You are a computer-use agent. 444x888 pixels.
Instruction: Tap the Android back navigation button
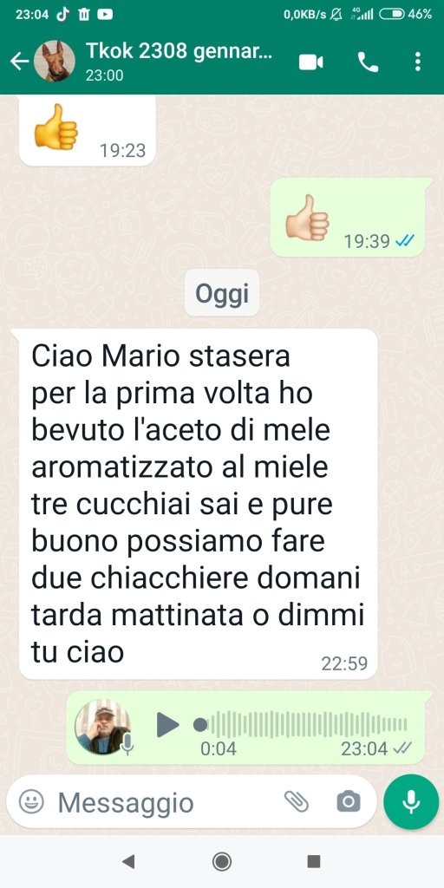(128, 861)
